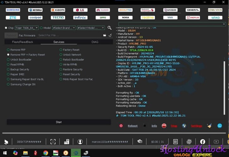Viewport: 229px width, 157px height.
Task: Click the horizontal progress bar
Action: coord(114,133)
